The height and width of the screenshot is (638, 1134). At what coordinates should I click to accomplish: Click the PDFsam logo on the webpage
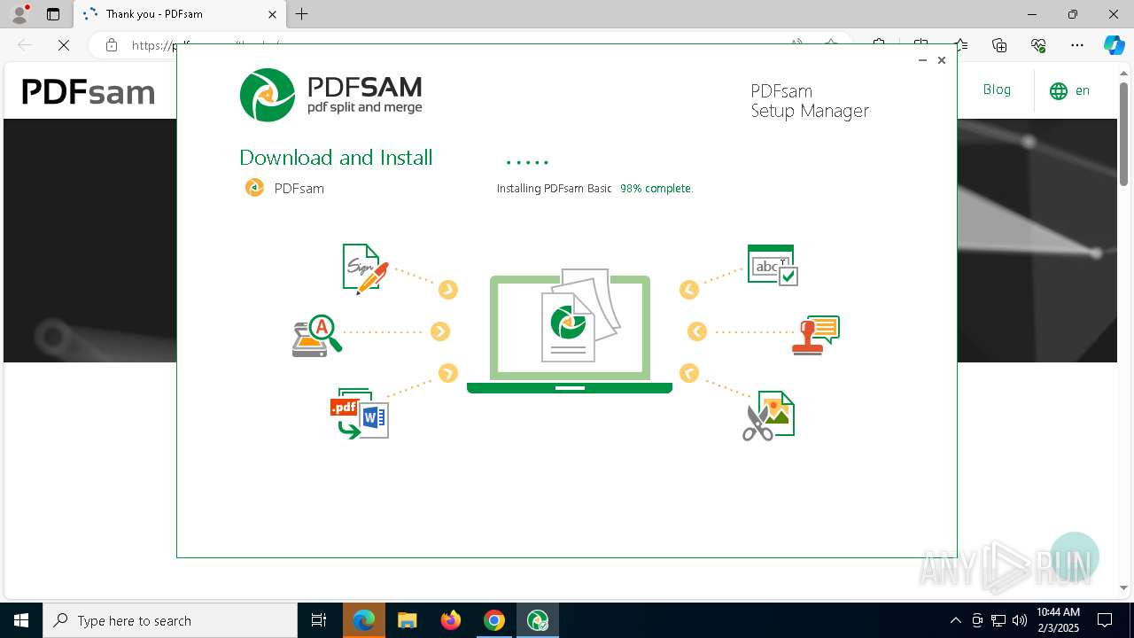[x=89, y=92]
